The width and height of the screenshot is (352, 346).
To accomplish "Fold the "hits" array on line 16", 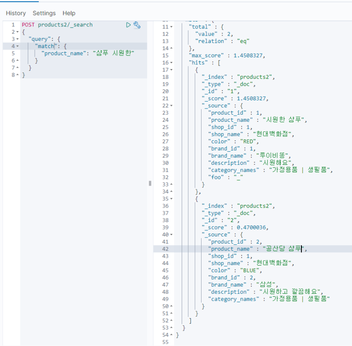I will [171, 63].
